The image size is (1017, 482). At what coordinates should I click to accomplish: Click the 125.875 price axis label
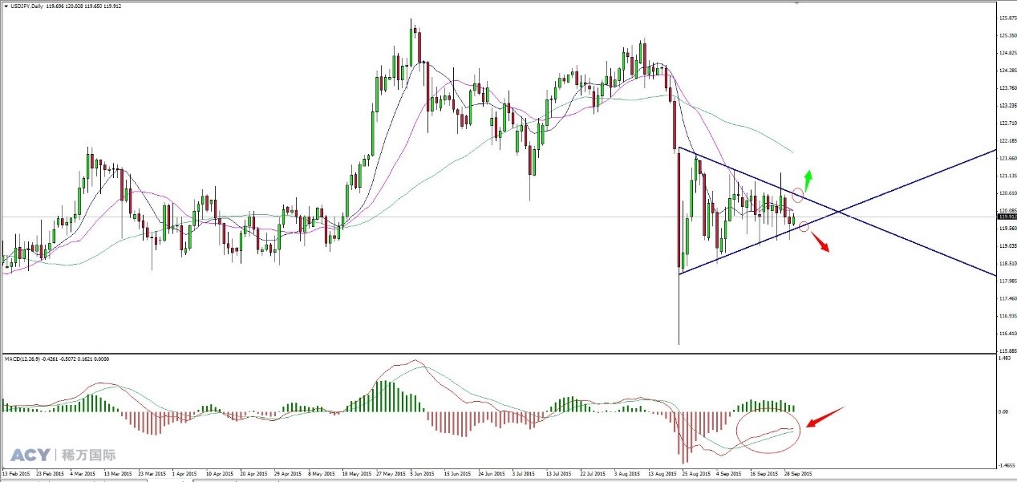[1008, 18]
